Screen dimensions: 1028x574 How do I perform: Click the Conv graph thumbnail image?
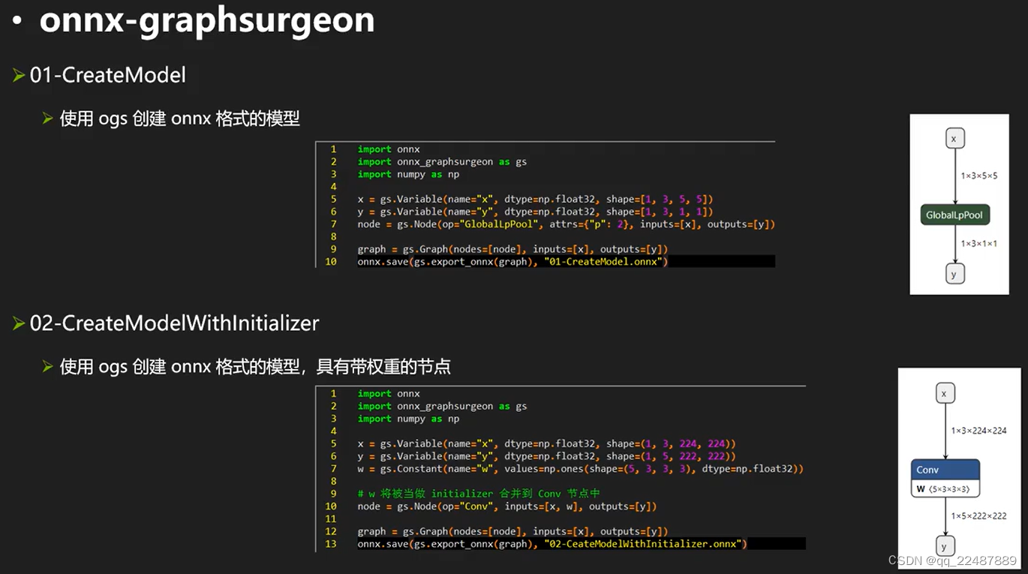tap(960, 469)
